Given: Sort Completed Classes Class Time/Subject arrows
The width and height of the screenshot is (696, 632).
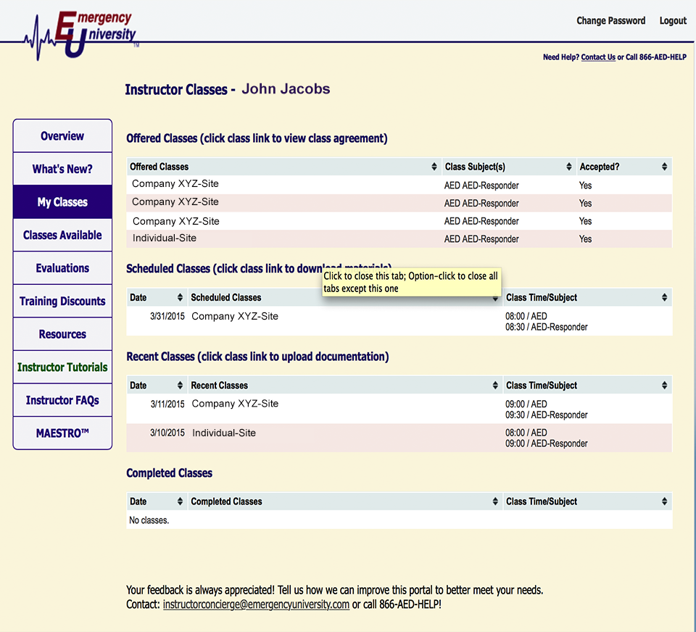Looking at the screenshot, I should 664,502.
